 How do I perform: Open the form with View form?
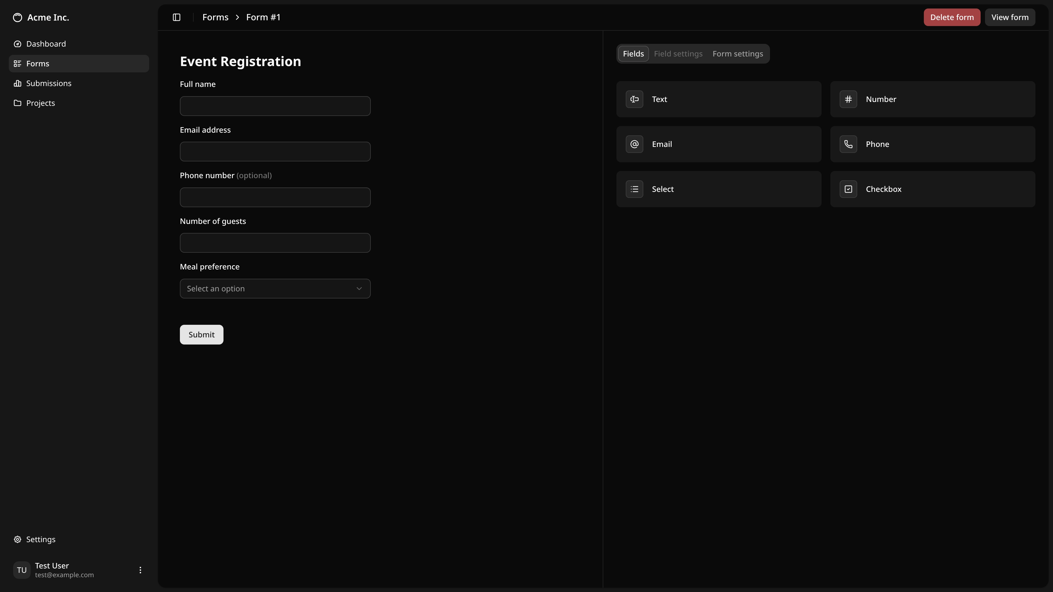coord(1010,17)
